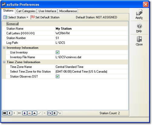This screenshot has width=152, height=125.
Task: Open the User Interface tab
Action: (47, 11)
